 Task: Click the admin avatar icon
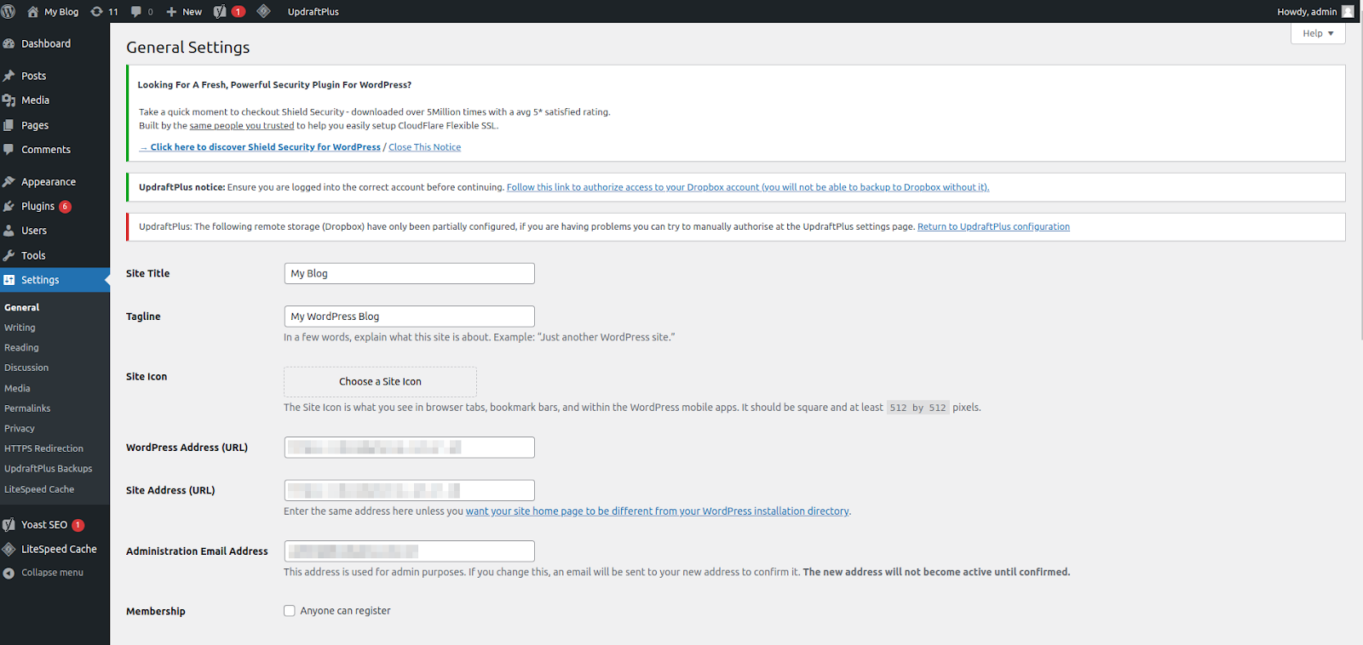[1348, 11]
